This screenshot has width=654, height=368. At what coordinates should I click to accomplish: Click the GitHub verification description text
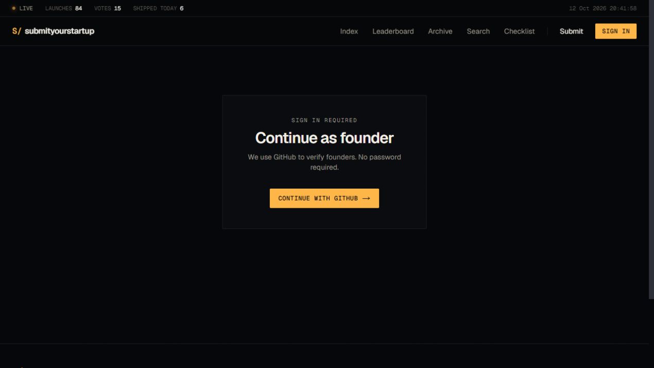tap(324, 162)
